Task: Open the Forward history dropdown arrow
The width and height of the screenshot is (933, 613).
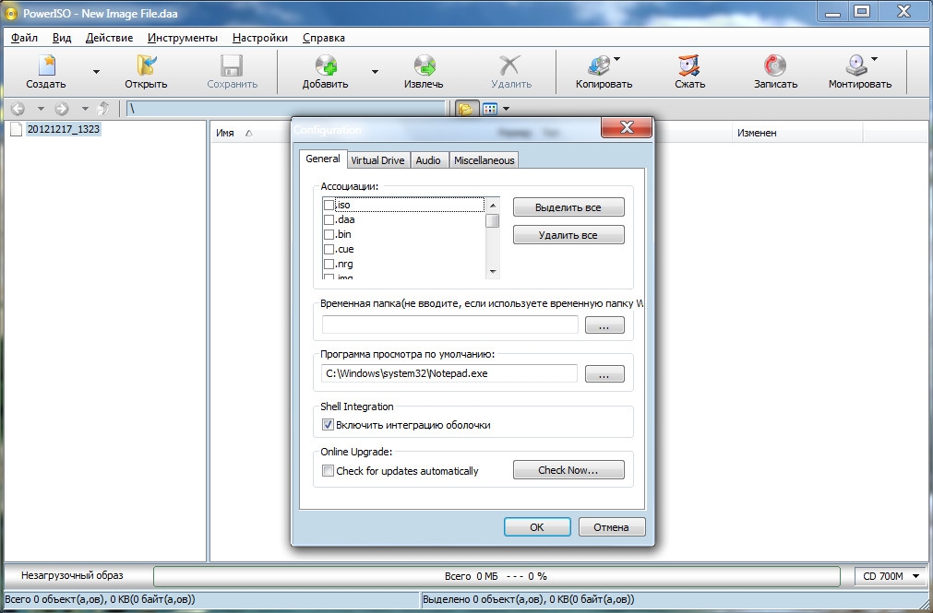Action: pos(85,109)
